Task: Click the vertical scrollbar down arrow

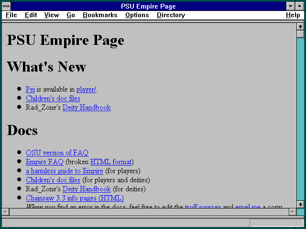Action: [x=300, y=204]
